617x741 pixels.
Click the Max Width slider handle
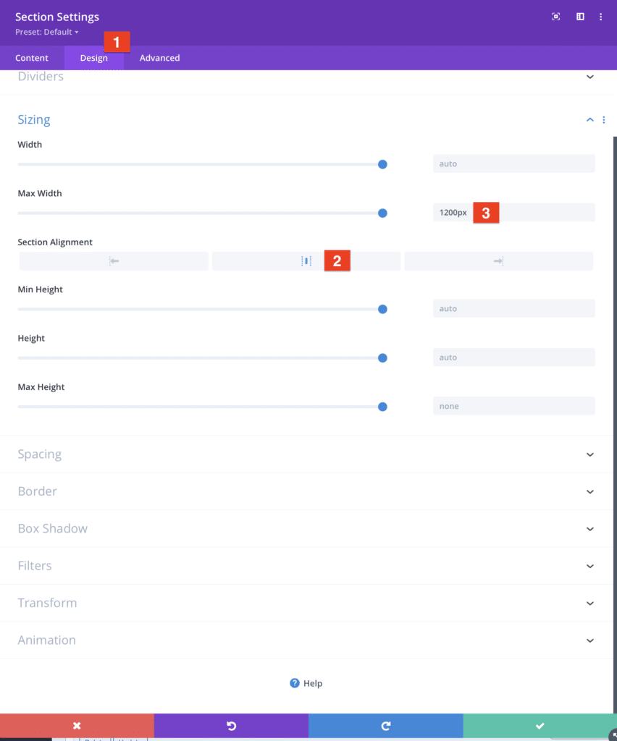(382, 213)
